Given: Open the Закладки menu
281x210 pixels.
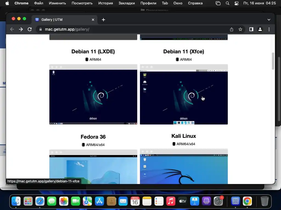Looking at the screenshot, I should [x=127, y=3].
